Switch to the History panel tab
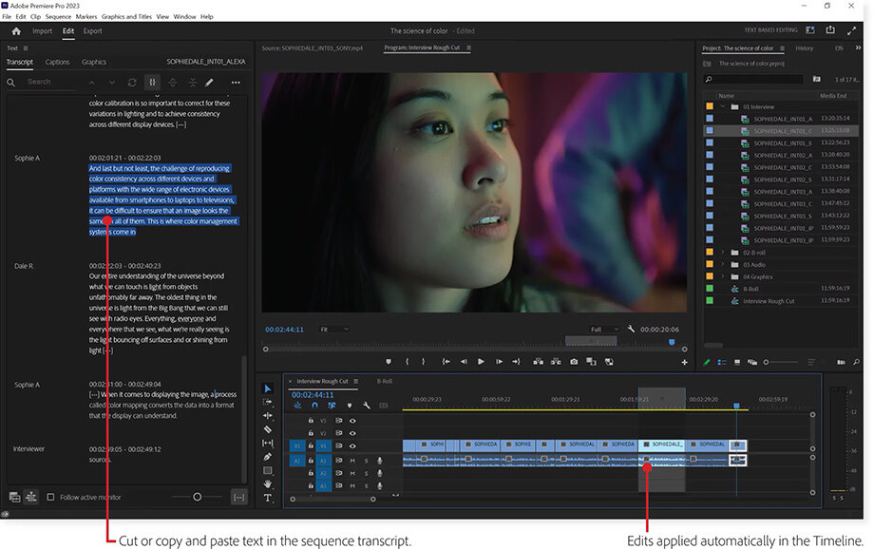Screen dimensions: 874x549 (x=804, y=48)
